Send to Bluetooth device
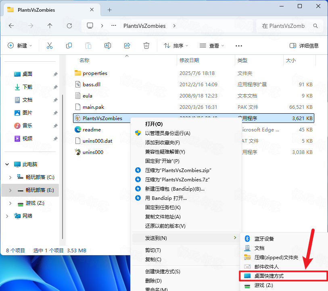The height and width of the screenshot is (291, 328). (284, 239)
